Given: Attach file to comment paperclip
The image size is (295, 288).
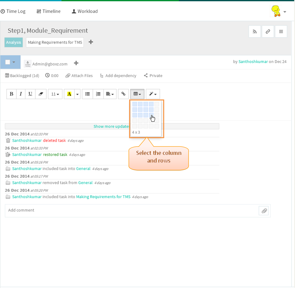Looking at the screenshot, I should (264, 211).
